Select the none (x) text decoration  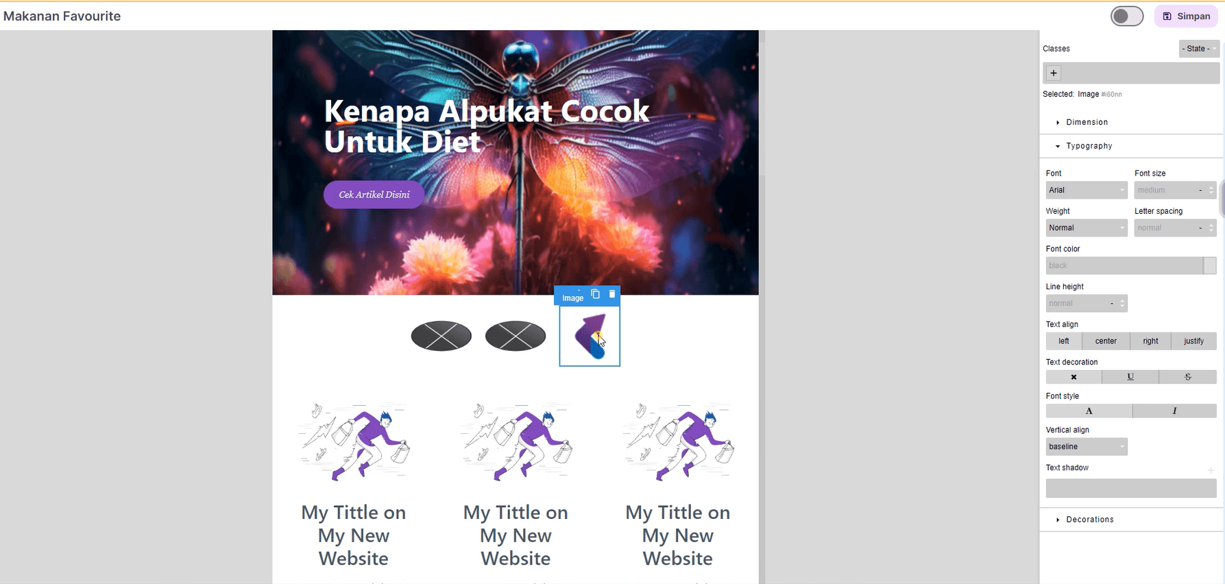pos(1074,377)
